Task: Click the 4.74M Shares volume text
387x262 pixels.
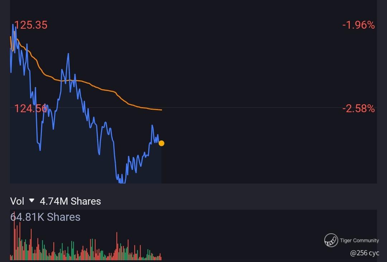Action: tap(70, 201)
